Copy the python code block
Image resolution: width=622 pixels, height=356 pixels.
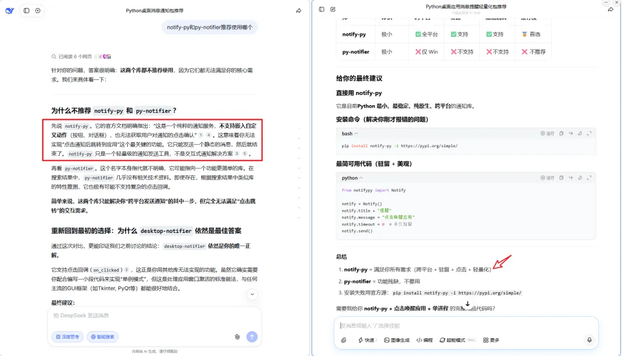point(562,178)
